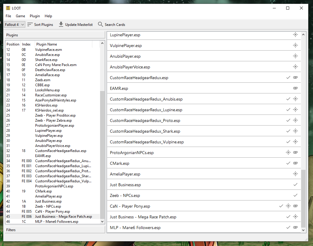Click the archive icon on CaN - Player Pony.esp card
The height and width of the screenshot is (246, 313).
pyautogui.click(x=295, y=206)
